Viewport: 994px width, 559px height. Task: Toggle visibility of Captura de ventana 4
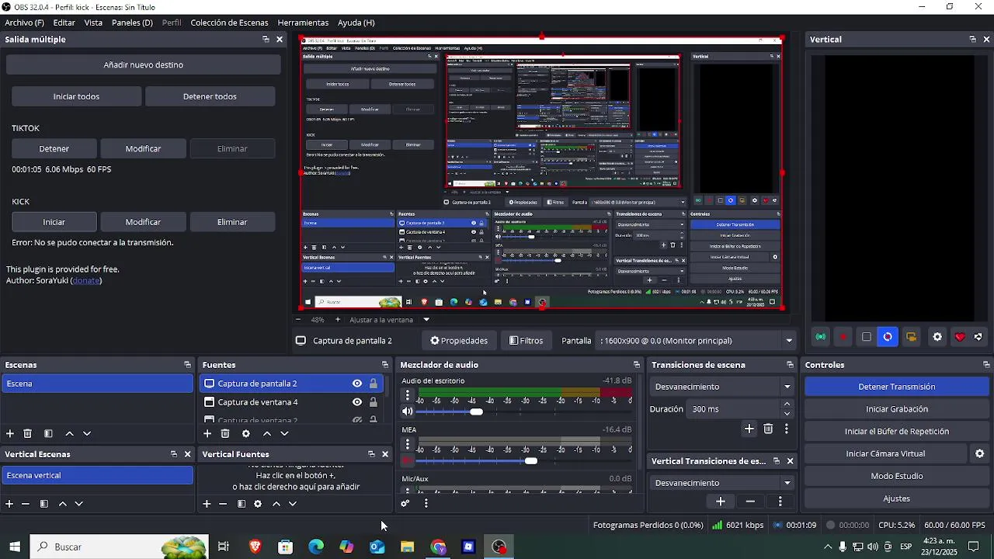(x=357, y=402)
